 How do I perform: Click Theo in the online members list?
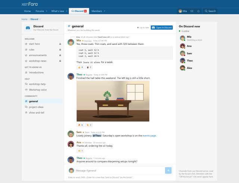coord(196,61)
